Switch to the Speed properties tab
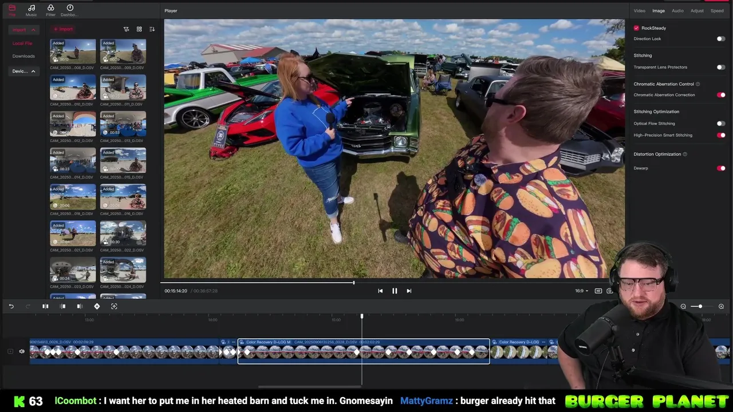 tap(717, 11)
